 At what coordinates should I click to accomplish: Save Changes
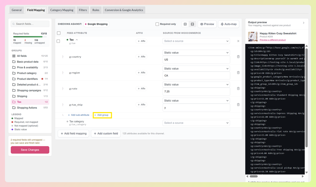30,150
